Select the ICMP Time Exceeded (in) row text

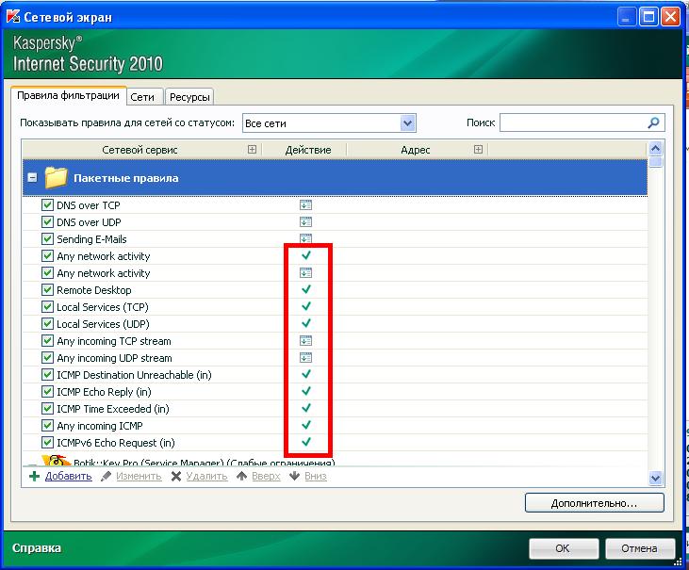pyautogui.click(x=113, y=409)
